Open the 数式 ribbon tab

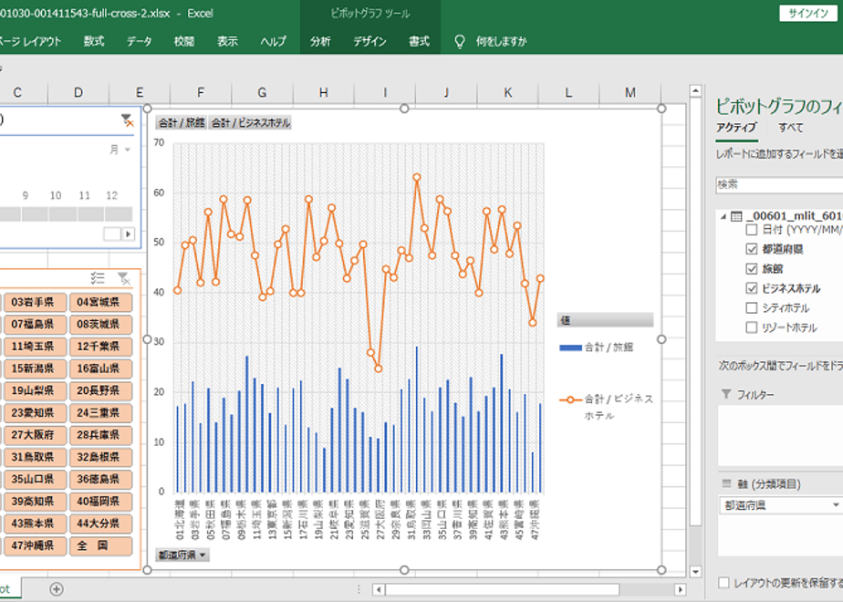pos(94,41)
